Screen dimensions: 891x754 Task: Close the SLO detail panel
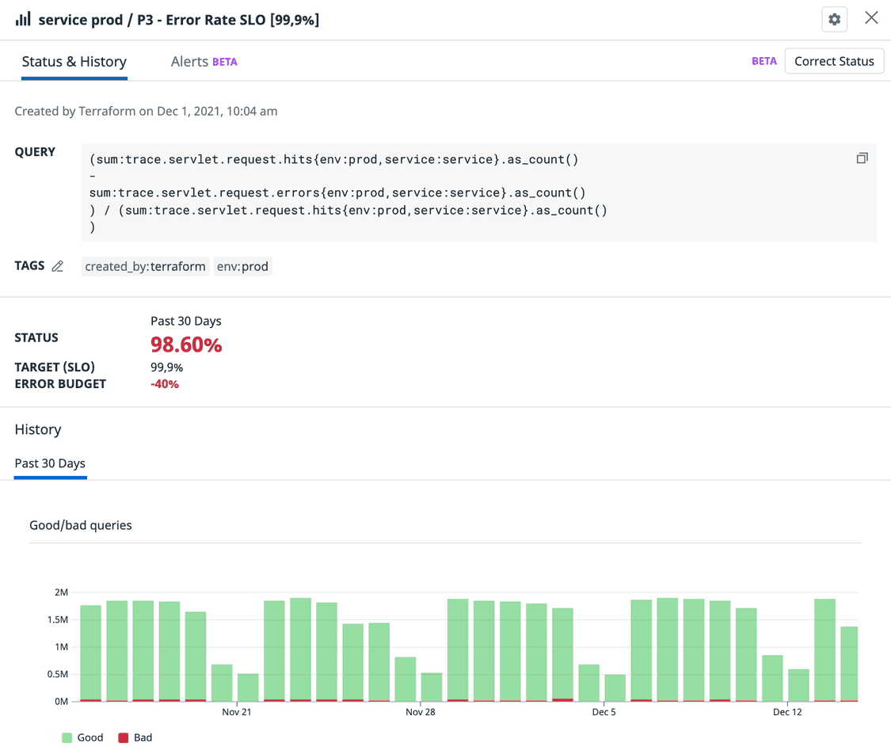(871, 17)
